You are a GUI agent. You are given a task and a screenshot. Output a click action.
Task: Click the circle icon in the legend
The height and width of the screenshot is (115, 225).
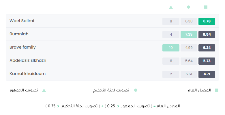[136, 90]
